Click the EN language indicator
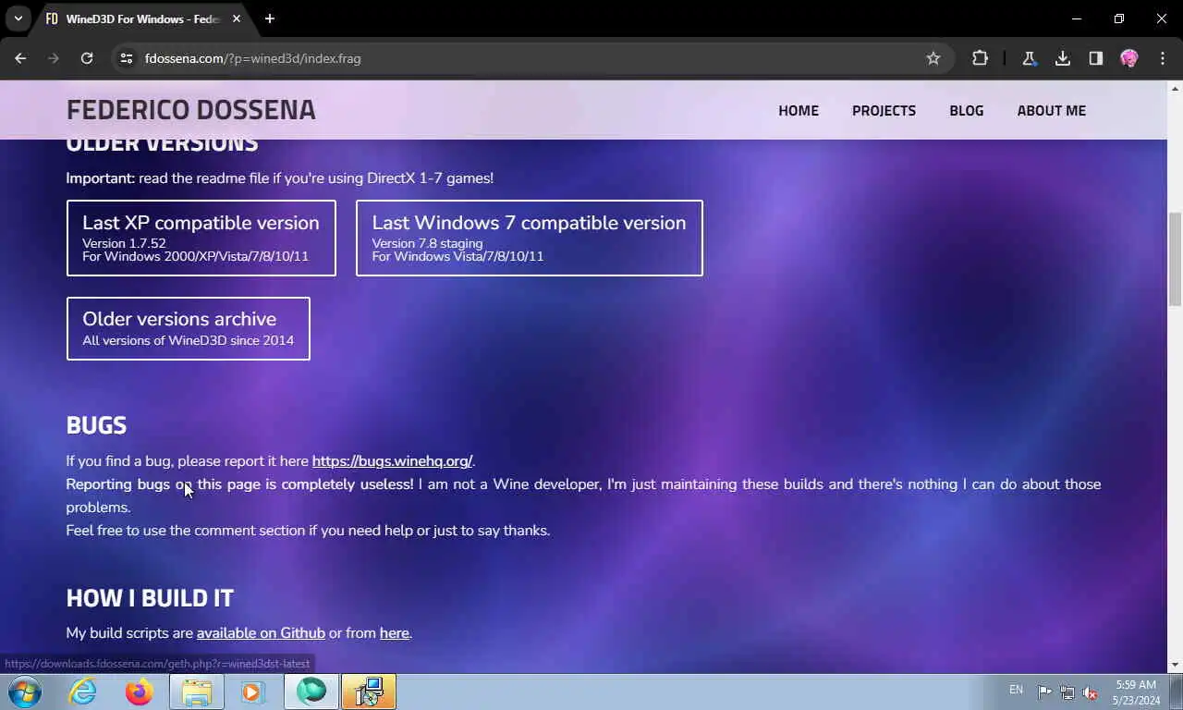This screenshot has height=710, width=1183. pos(1016,690)
